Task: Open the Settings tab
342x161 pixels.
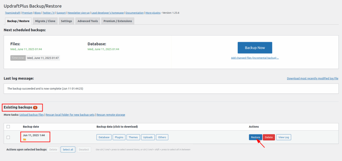Action: [66, 21]
